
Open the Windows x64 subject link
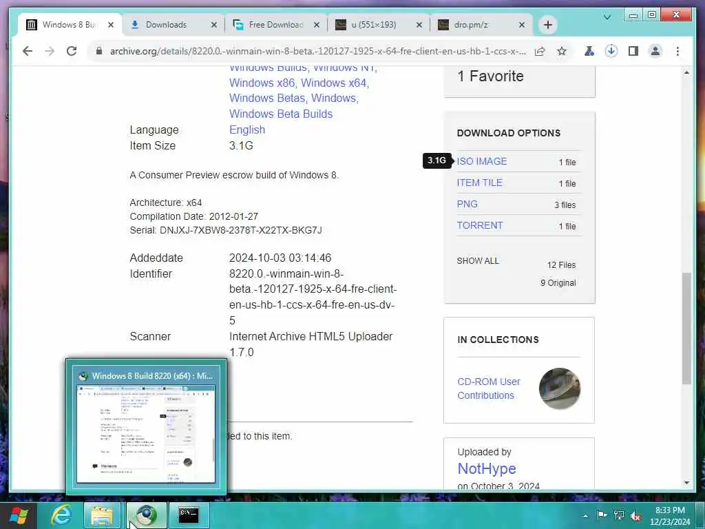[333, 83]
